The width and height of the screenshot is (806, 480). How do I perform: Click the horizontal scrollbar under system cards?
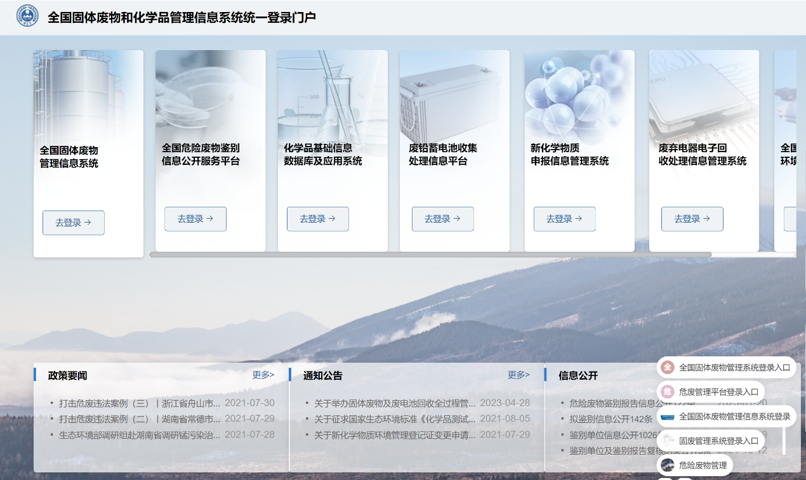coord(430,255)
